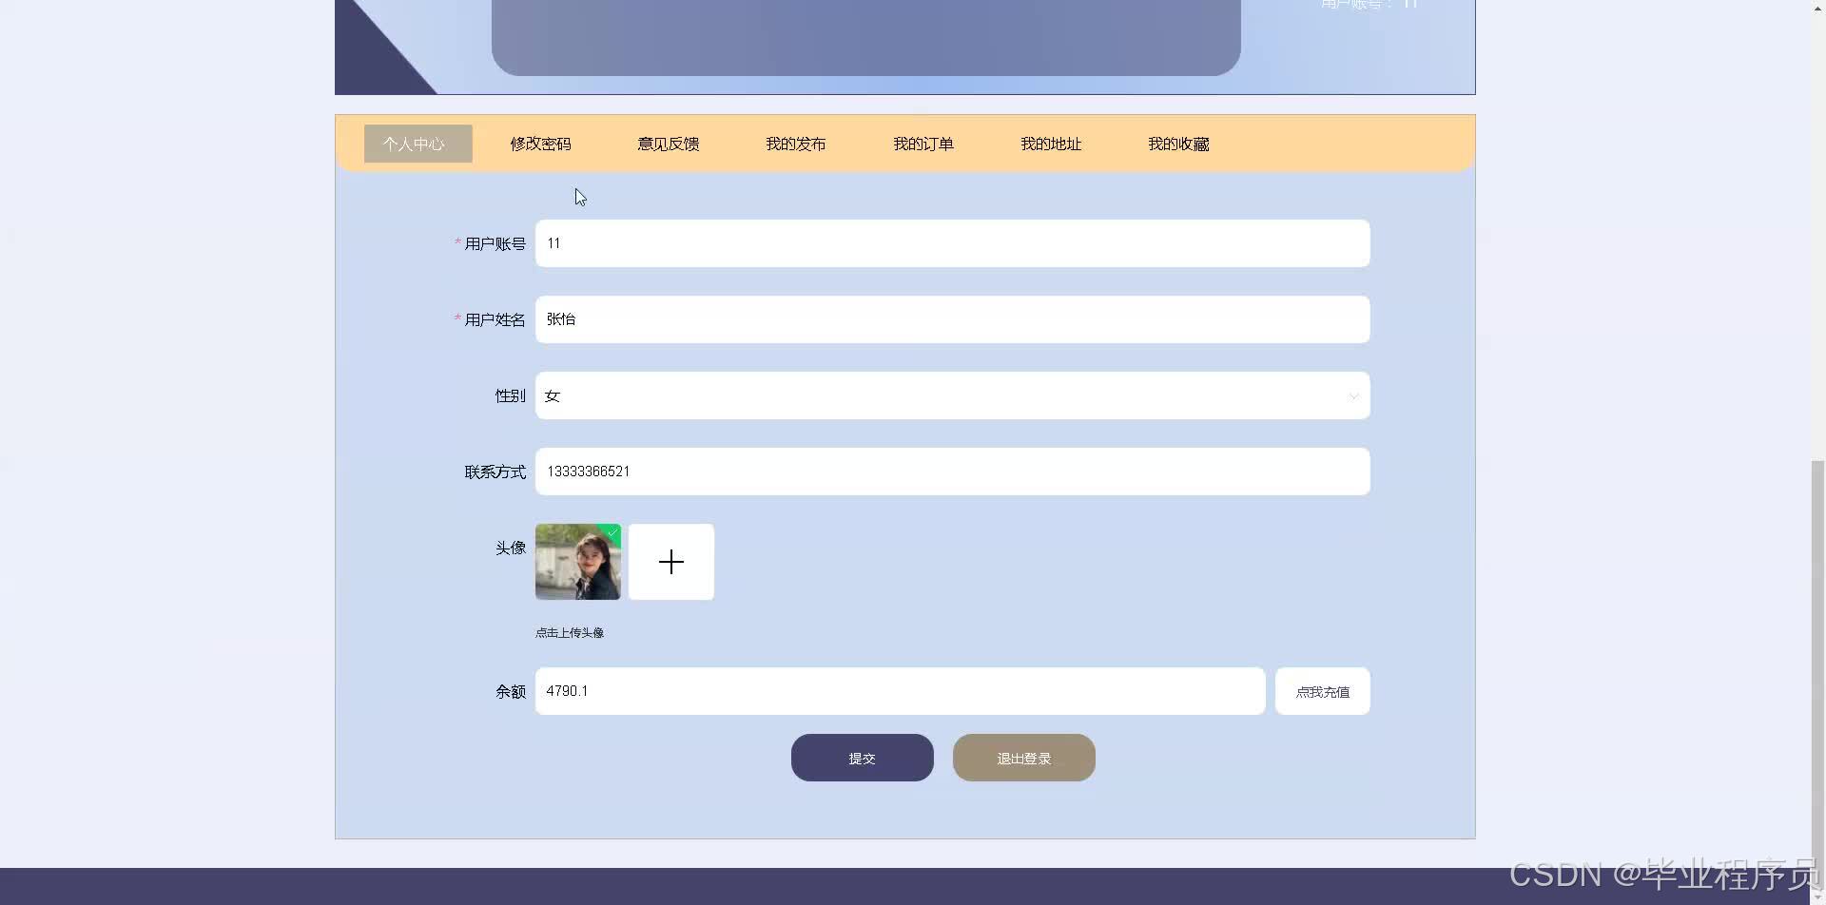
Task: Click the 余额 label text
Action: coord(510,692)
